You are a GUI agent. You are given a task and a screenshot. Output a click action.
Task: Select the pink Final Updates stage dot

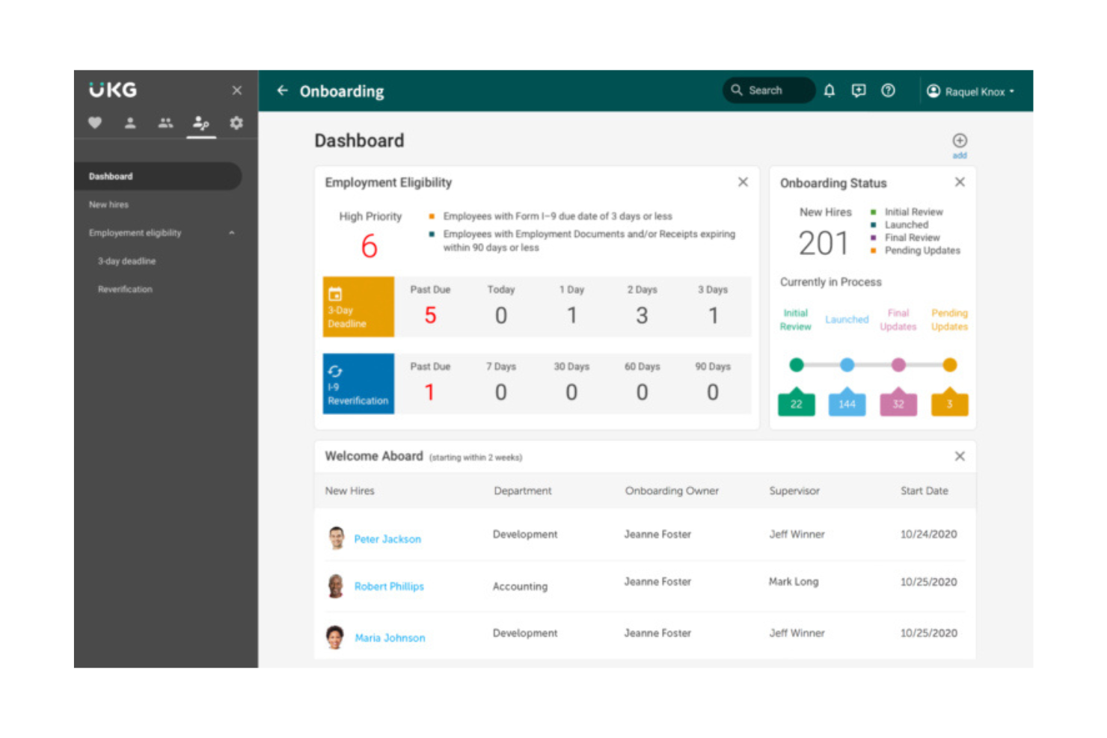pos(898,365)
